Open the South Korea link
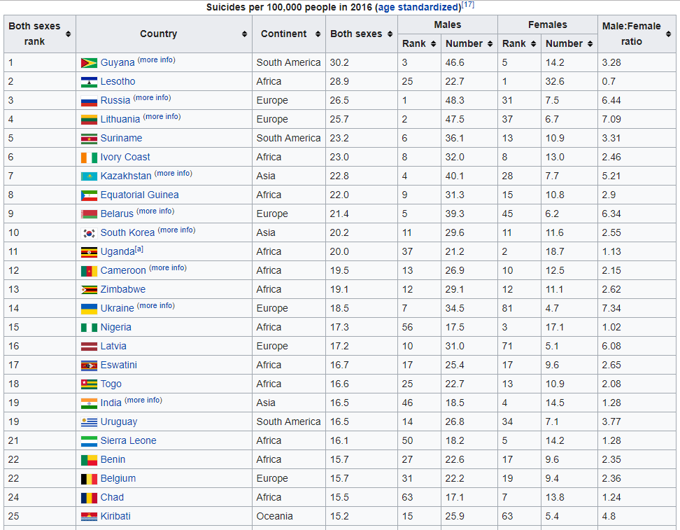 (127, 232)
